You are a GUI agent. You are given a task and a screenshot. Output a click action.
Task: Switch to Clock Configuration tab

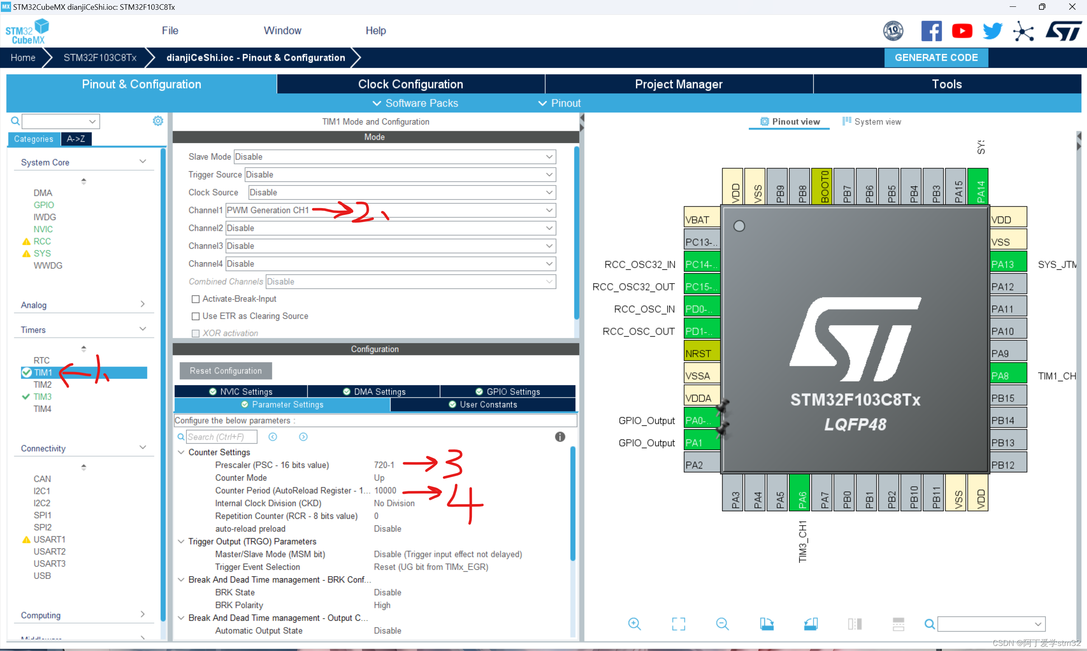pyautogui.click(x=410, y=84)
